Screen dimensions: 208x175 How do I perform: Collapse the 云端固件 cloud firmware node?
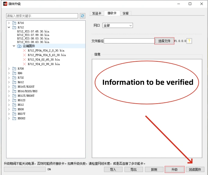click(x=14, y=46)
